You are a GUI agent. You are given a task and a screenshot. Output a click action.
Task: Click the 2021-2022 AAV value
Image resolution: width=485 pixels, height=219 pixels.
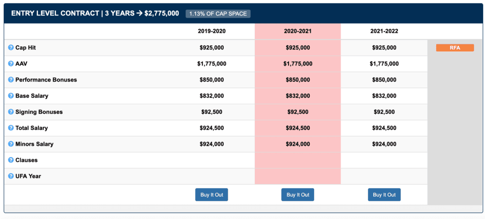coord(384,64)
